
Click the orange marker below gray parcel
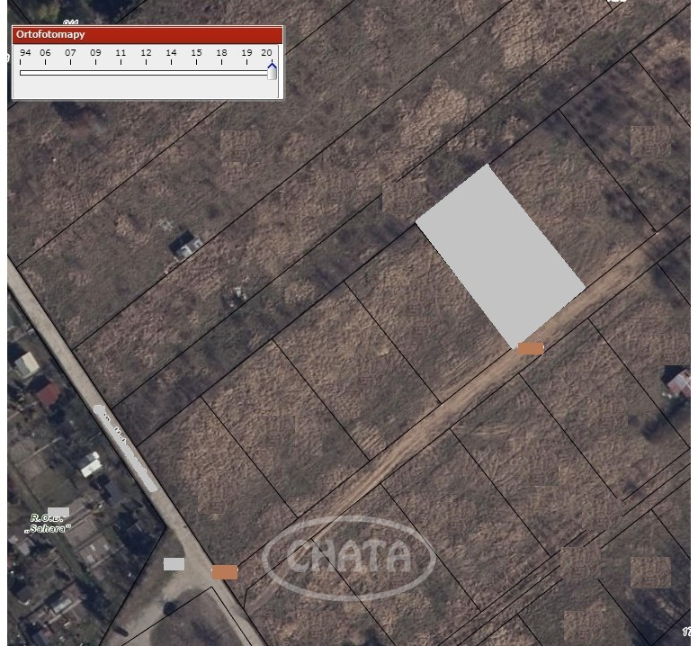click(531, 348)
